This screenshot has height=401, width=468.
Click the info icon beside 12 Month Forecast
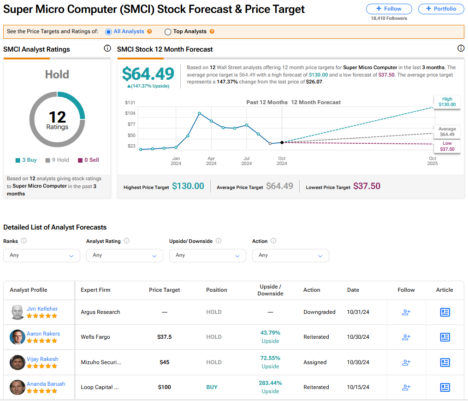tap(461, 48)
